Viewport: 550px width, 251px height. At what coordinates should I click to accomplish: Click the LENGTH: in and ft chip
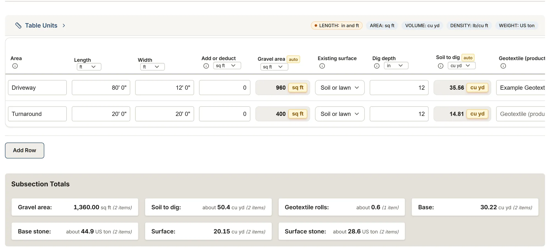pyautogui.click(x=337, y=26)
